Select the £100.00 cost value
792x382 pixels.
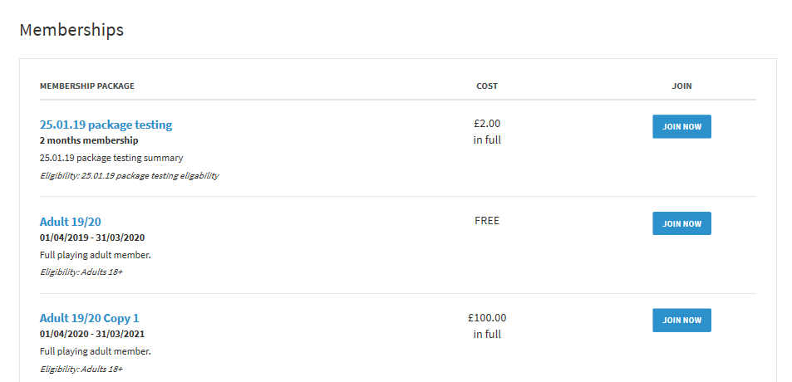coord(487,317)
